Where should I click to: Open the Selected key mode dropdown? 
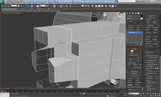click(134, 93)
